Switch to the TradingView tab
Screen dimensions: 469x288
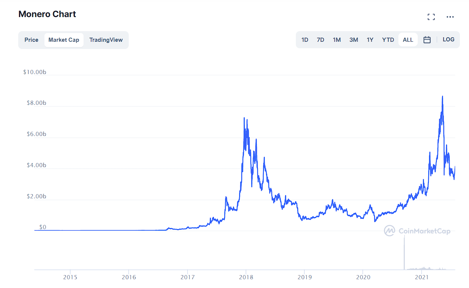tap(106, 40)
